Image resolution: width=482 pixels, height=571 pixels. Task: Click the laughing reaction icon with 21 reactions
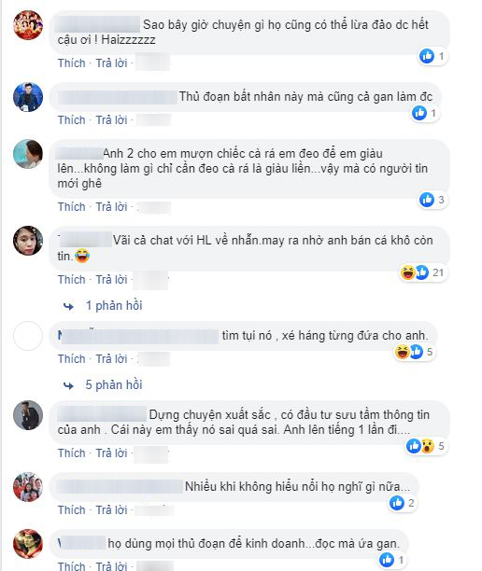click(407, 272)
